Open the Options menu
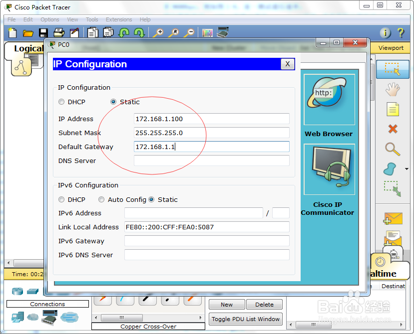 (49, 19)
